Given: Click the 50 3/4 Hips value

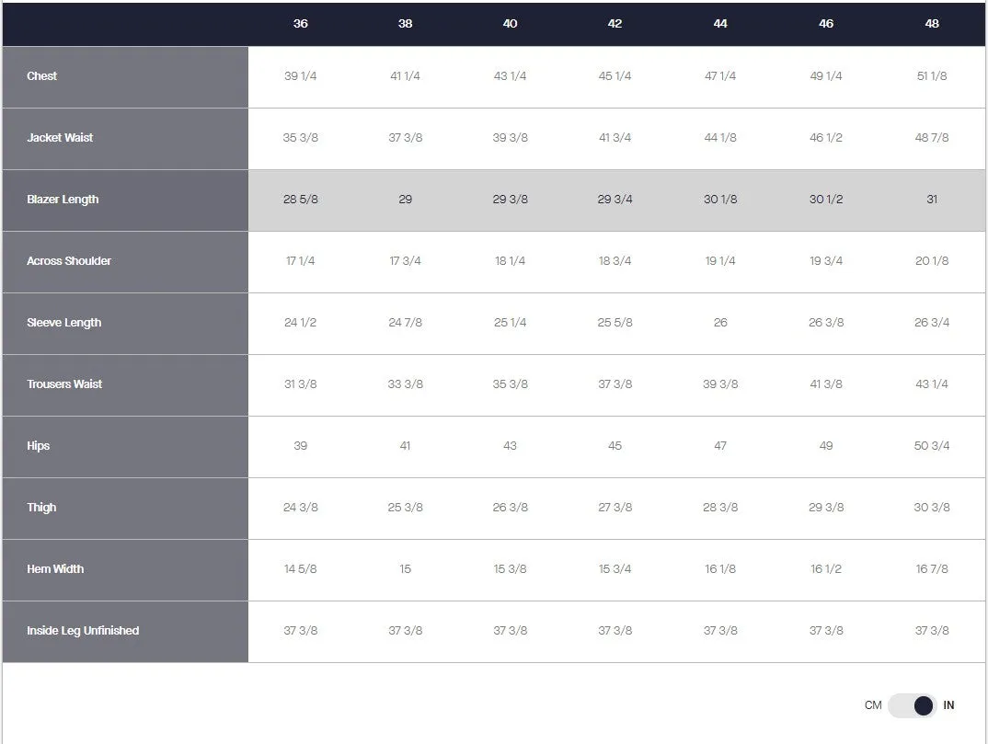Looking at the screenshot, I should tap(931, 445).
